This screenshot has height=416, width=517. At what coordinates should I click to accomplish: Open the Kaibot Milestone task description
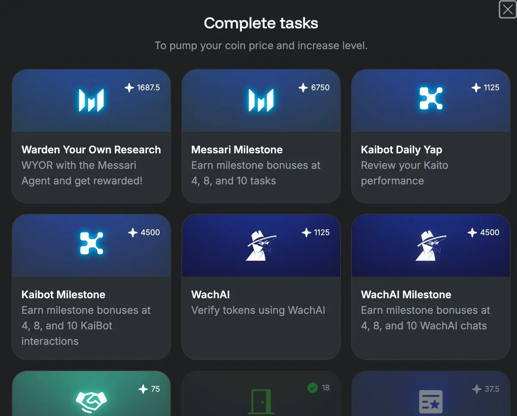[86, 326]
